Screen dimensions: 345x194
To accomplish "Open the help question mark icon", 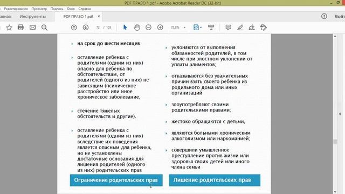I will click(324, 16).
